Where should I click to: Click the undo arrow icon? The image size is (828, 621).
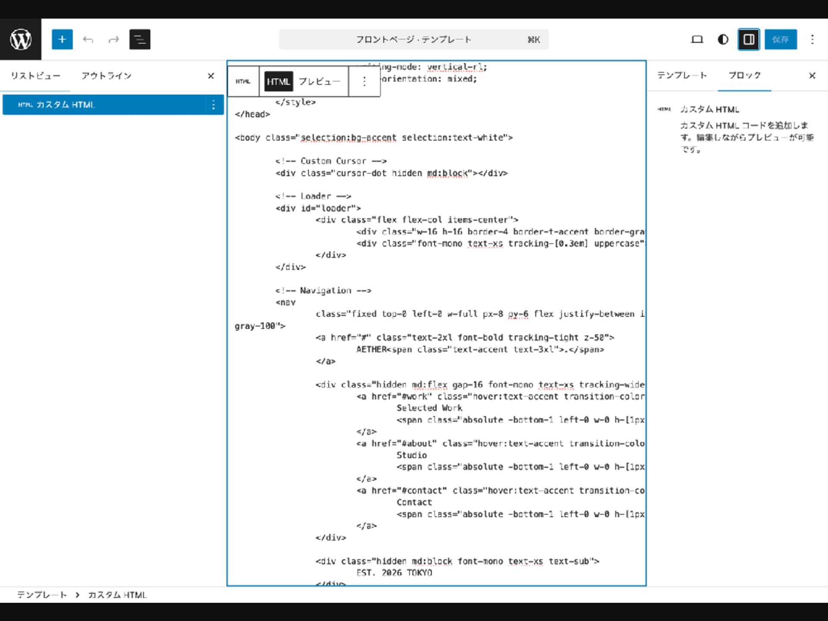pyautogui.click(x=88, y=40)
